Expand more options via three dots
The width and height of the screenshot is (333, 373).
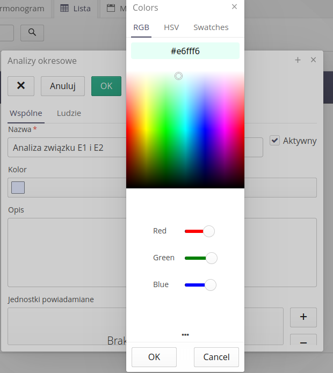pos(185,334)
